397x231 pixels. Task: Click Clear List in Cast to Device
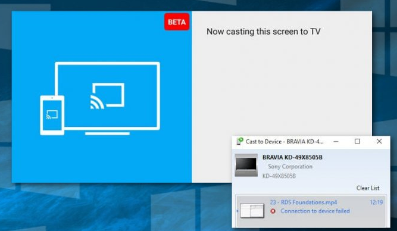pos(368,188)
